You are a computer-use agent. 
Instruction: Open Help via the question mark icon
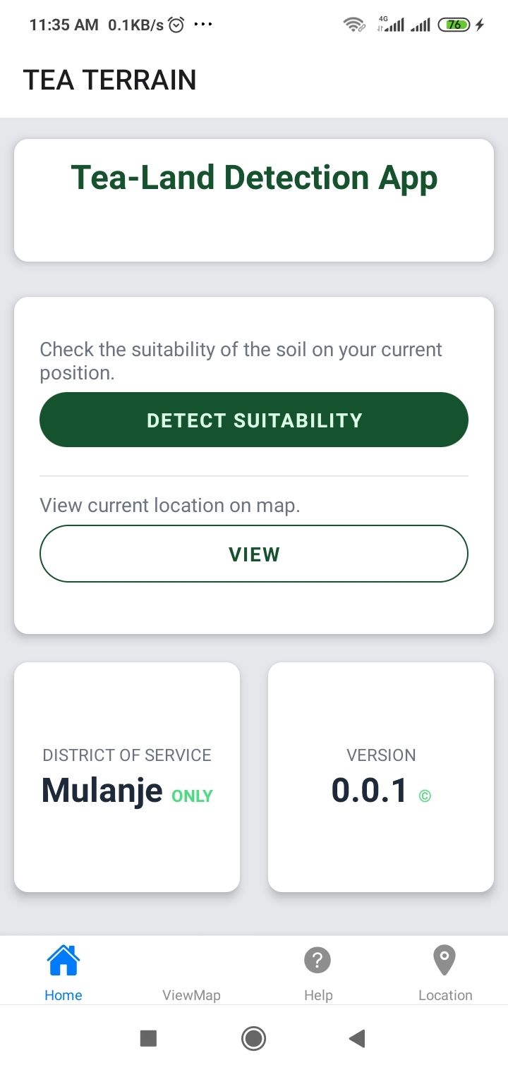317,960
